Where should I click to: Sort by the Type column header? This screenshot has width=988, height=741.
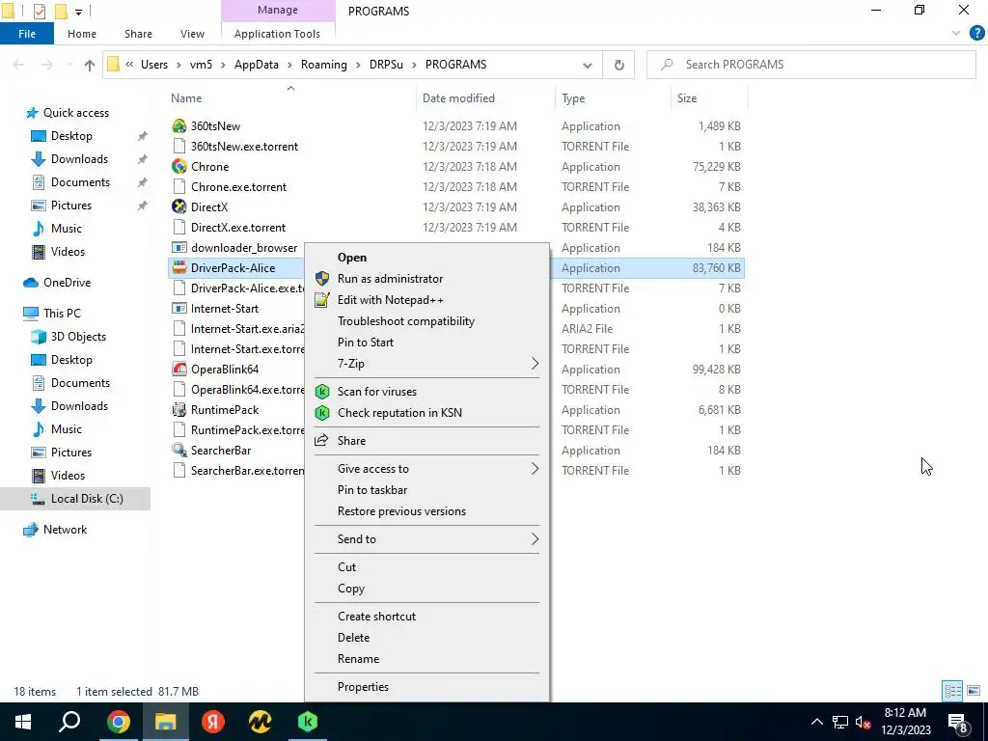point(573,98)
